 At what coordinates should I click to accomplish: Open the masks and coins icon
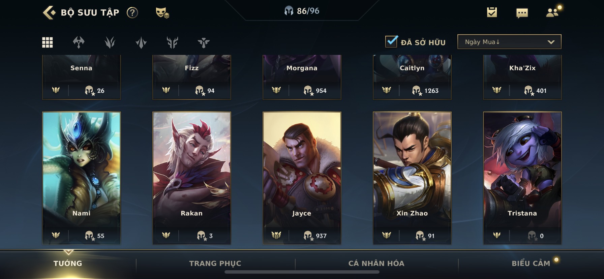tap(162, 13)
